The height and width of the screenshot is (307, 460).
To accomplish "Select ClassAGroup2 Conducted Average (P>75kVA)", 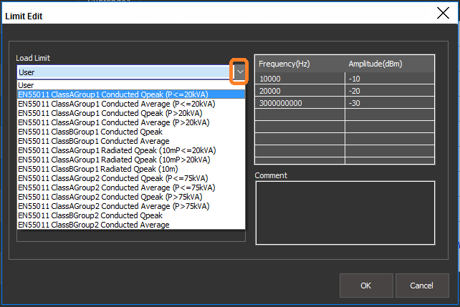I will coord(113,206).
